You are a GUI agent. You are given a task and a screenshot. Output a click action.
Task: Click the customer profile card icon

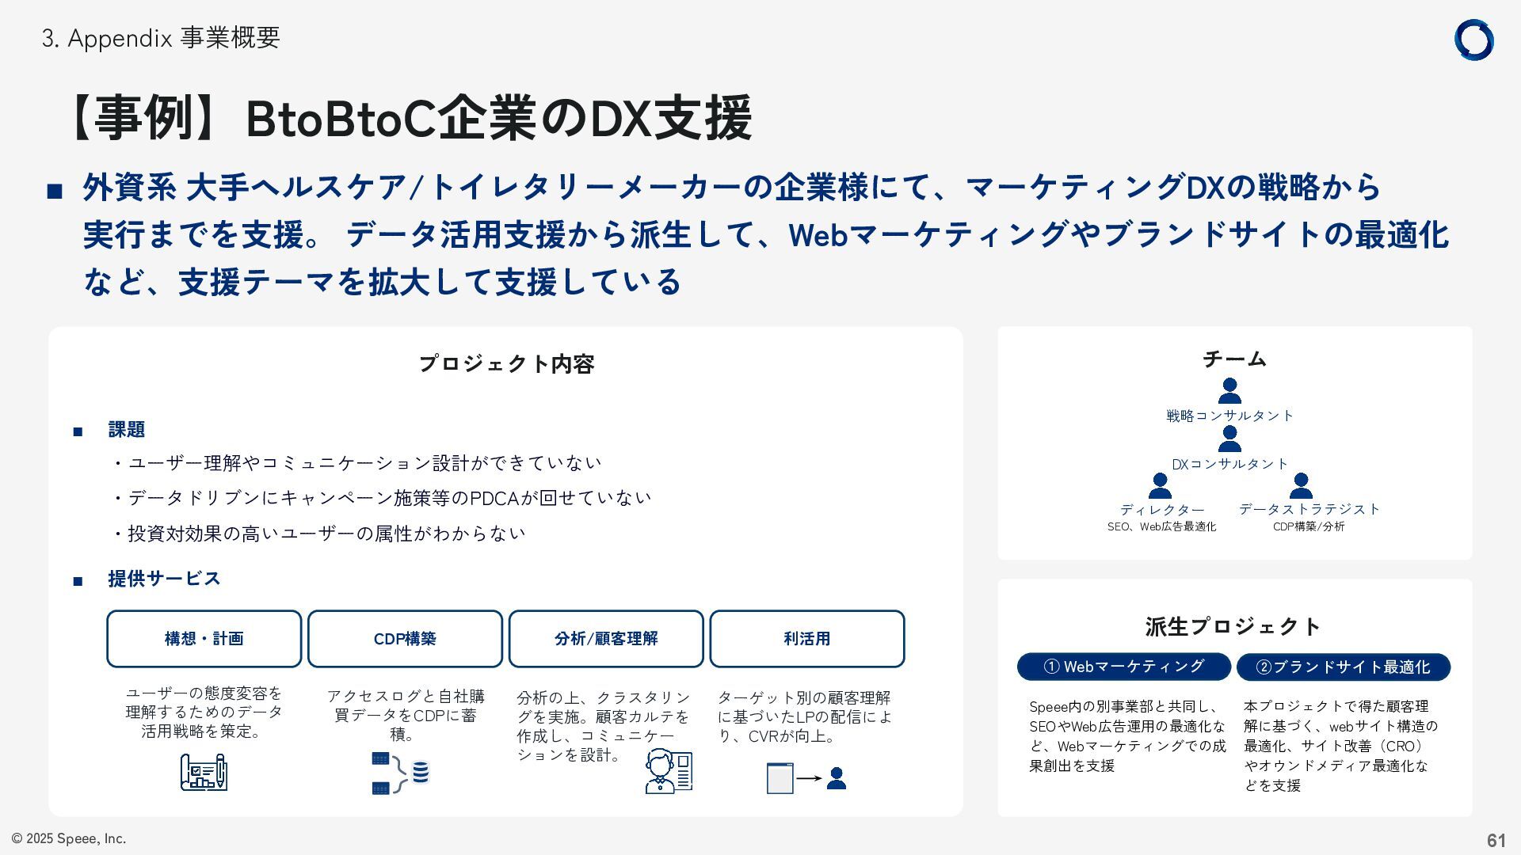coord(669,772)
